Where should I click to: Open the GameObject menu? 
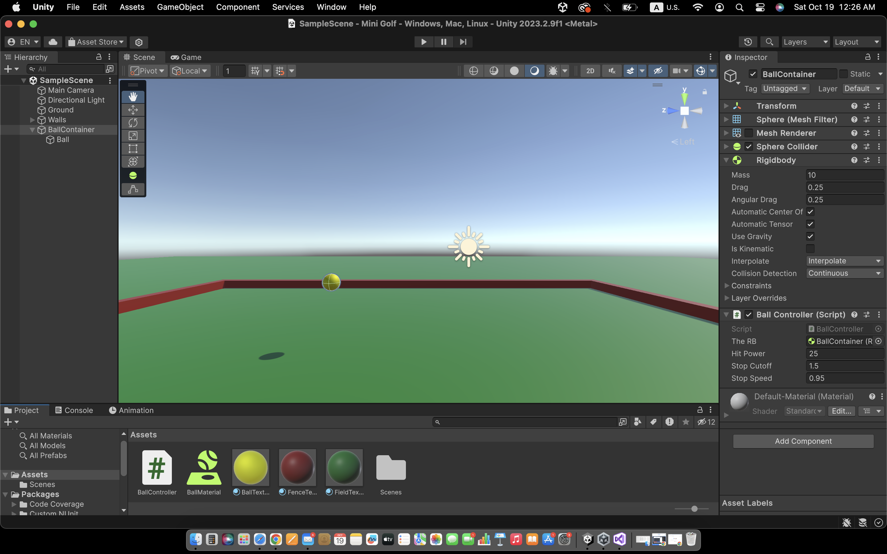coord(180,7)
